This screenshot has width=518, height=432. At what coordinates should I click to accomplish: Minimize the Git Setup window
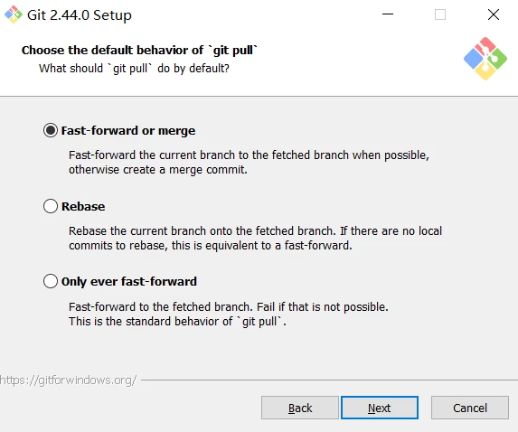(x=388, y=14)
